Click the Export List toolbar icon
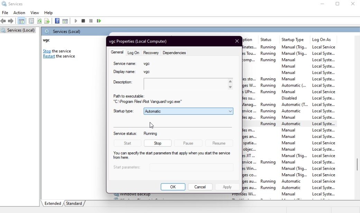This screenshot has width=360, height=213. tap(47, 21)
